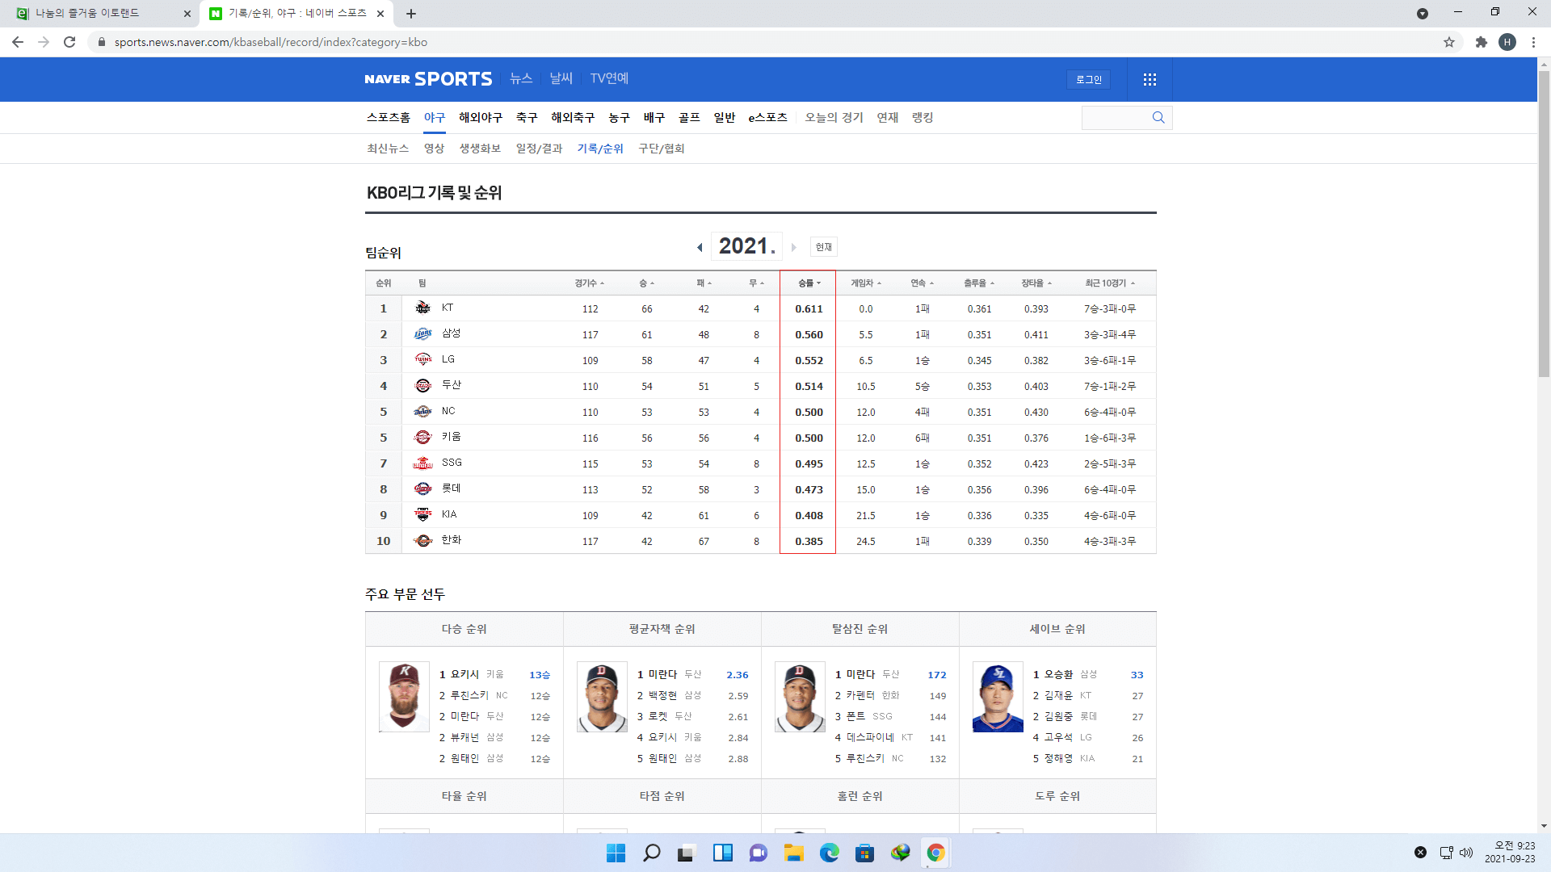This screenshot has height=872, width=1551.
Task: Reload the page with browser refresh icon
Action: tap(69, 42)
